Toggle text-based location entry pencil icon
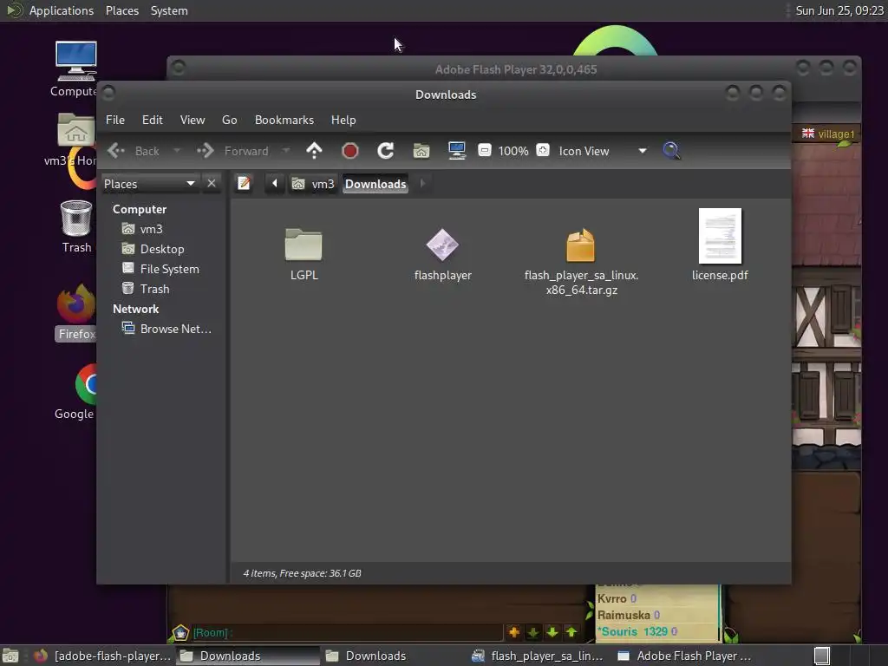Image resolution: width=888 pixels, height=666 pixels. [244, 184]
